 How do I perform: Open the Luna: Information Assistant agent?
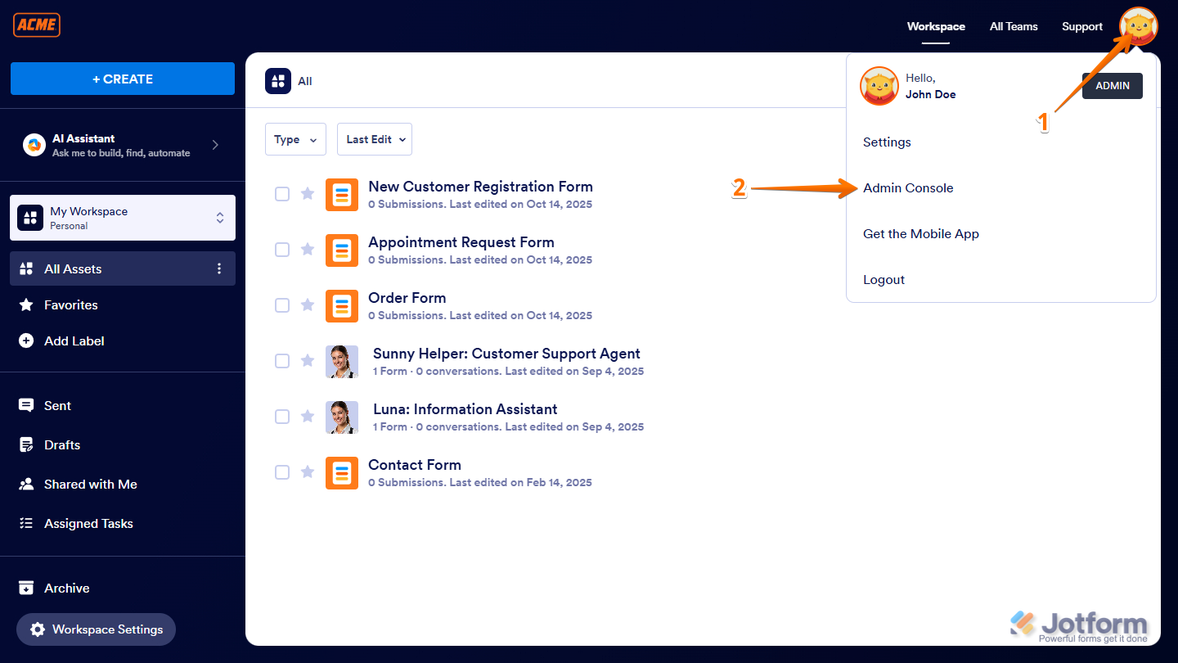[465, 408]
